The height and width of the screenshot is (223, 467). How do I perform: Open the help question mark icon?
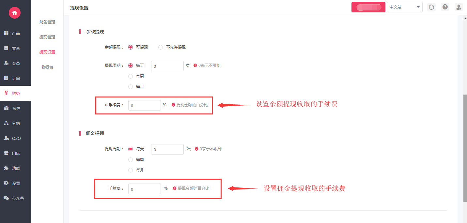click(445, 7)
